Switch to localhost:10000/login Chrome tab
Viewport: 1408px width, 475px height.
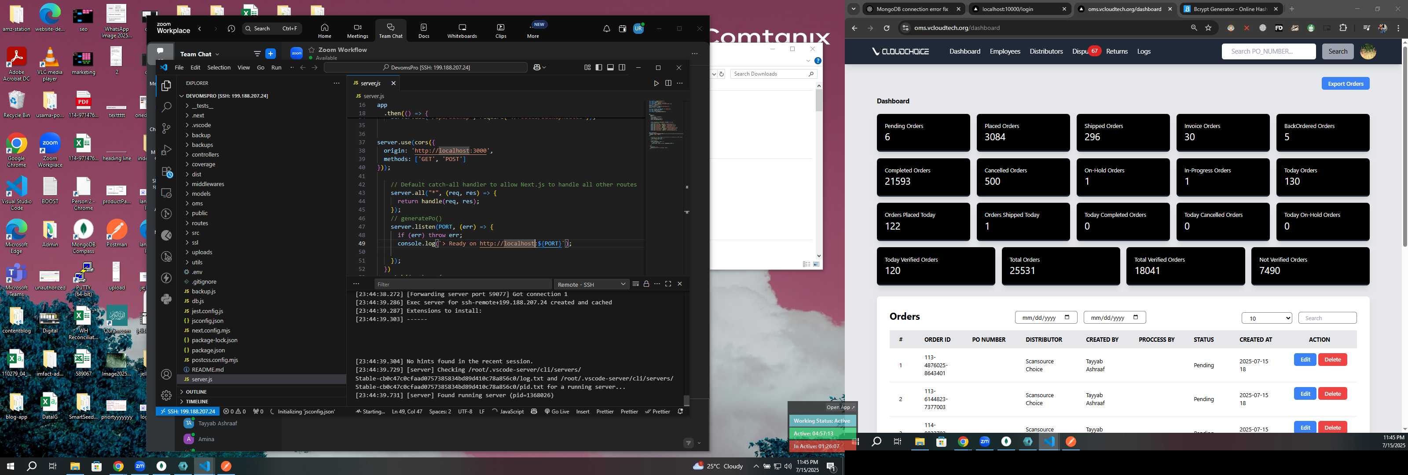[1019, 9]
